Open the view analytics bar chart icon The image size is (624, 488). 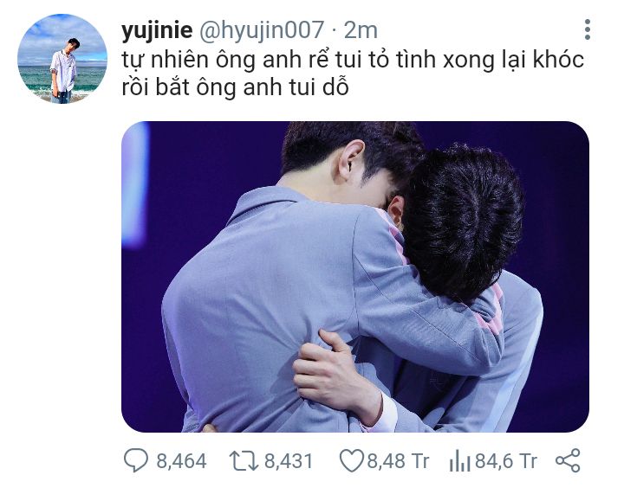pos(459,460)
